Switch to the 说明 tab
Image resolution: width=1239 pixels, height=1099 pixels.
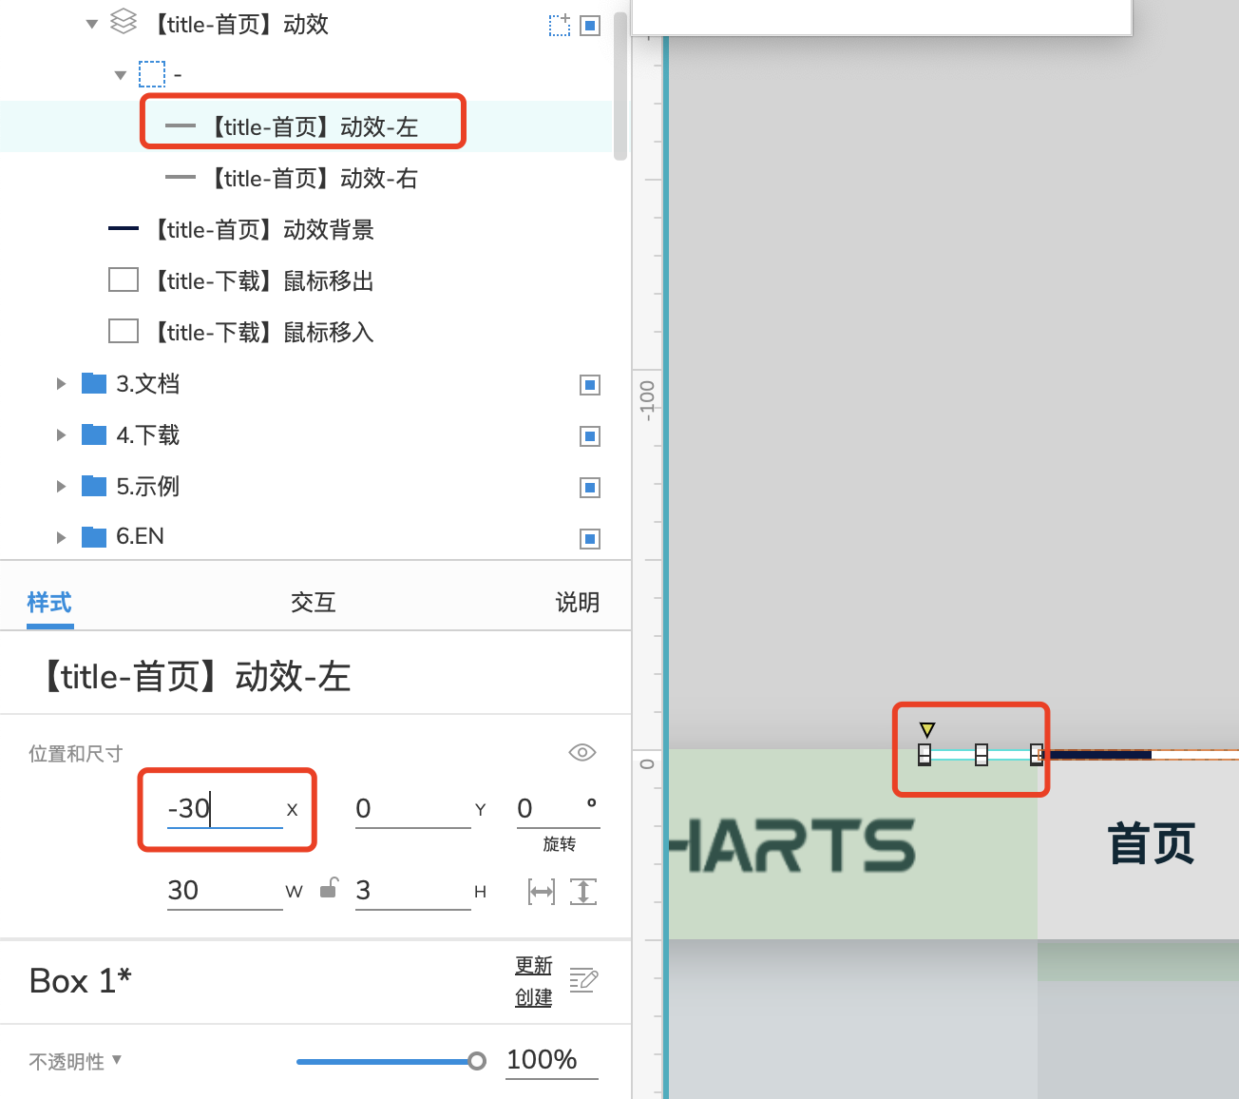[x=578, y=603]
